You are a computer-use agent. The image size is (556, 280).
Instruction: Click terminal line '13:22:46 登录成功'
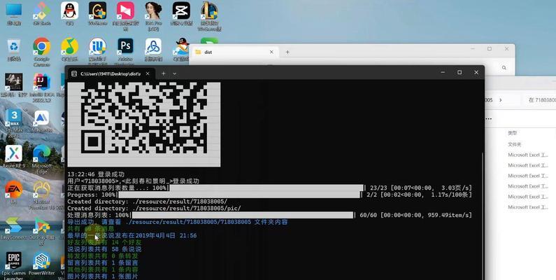(96, 174)
